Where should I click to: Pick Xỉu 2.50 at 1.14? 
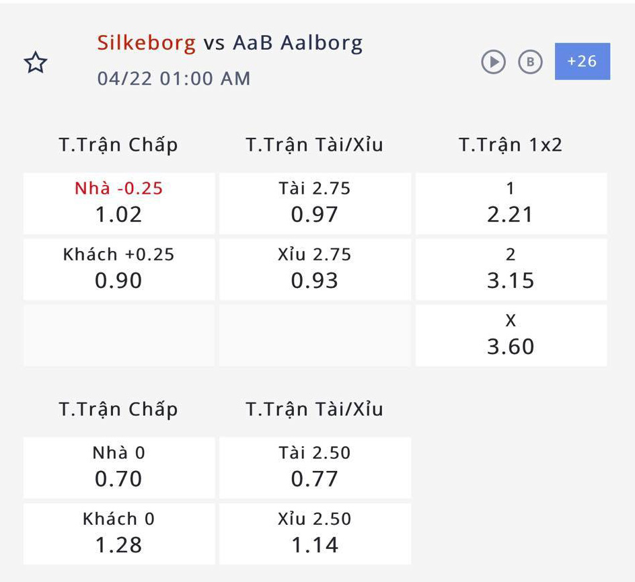coord(315,534)
